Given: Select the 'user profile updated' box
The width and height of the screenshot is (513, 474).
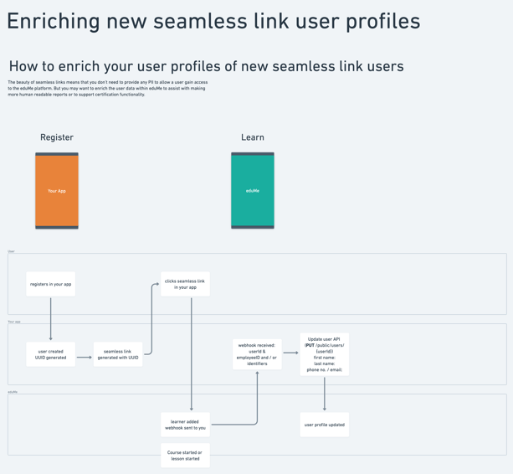Looking at the screenshot, I should (325, 425).
